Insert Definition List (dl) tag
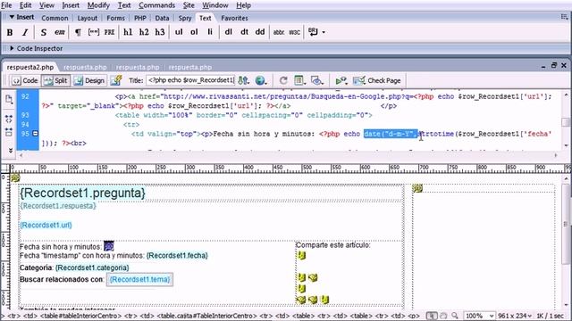572x321 pixels. click(229, 32)
